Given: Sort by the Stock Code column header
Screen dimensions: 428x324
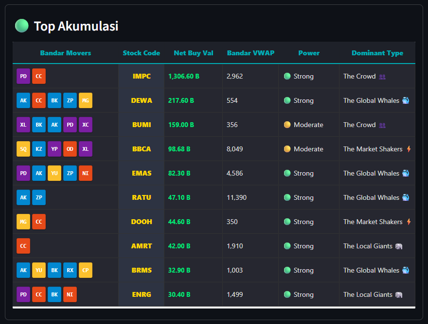Looking at the screenshot, I should coord(142,53).
